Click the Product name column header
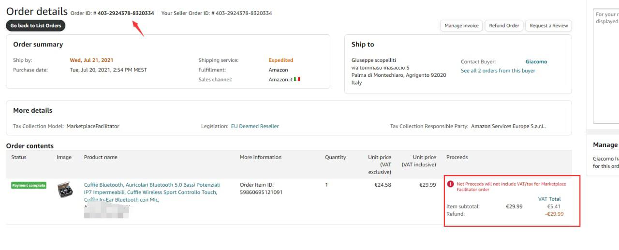The image size is (619, 250). coord(101,157)
